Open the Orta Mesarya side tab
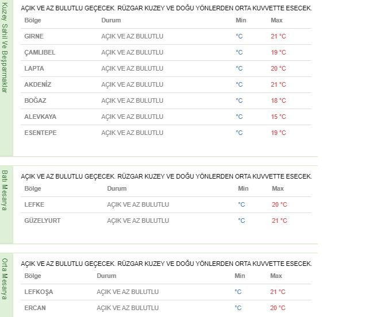Image resolution: width=385 pixels, height=317 pixels. 6,279
